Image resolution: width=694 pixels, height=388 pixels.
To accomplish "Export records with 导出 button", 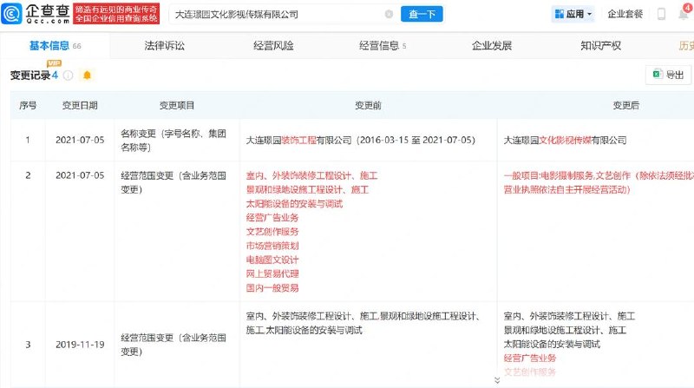I will (668, 75).
